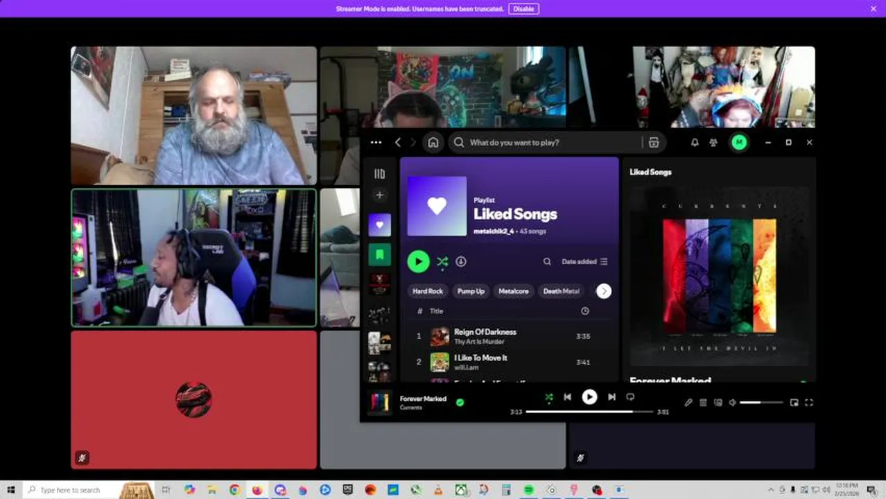Open the Windows Start menu
Image resolution: width=886 pixels, height=499 pixels.
coord(10,490)
